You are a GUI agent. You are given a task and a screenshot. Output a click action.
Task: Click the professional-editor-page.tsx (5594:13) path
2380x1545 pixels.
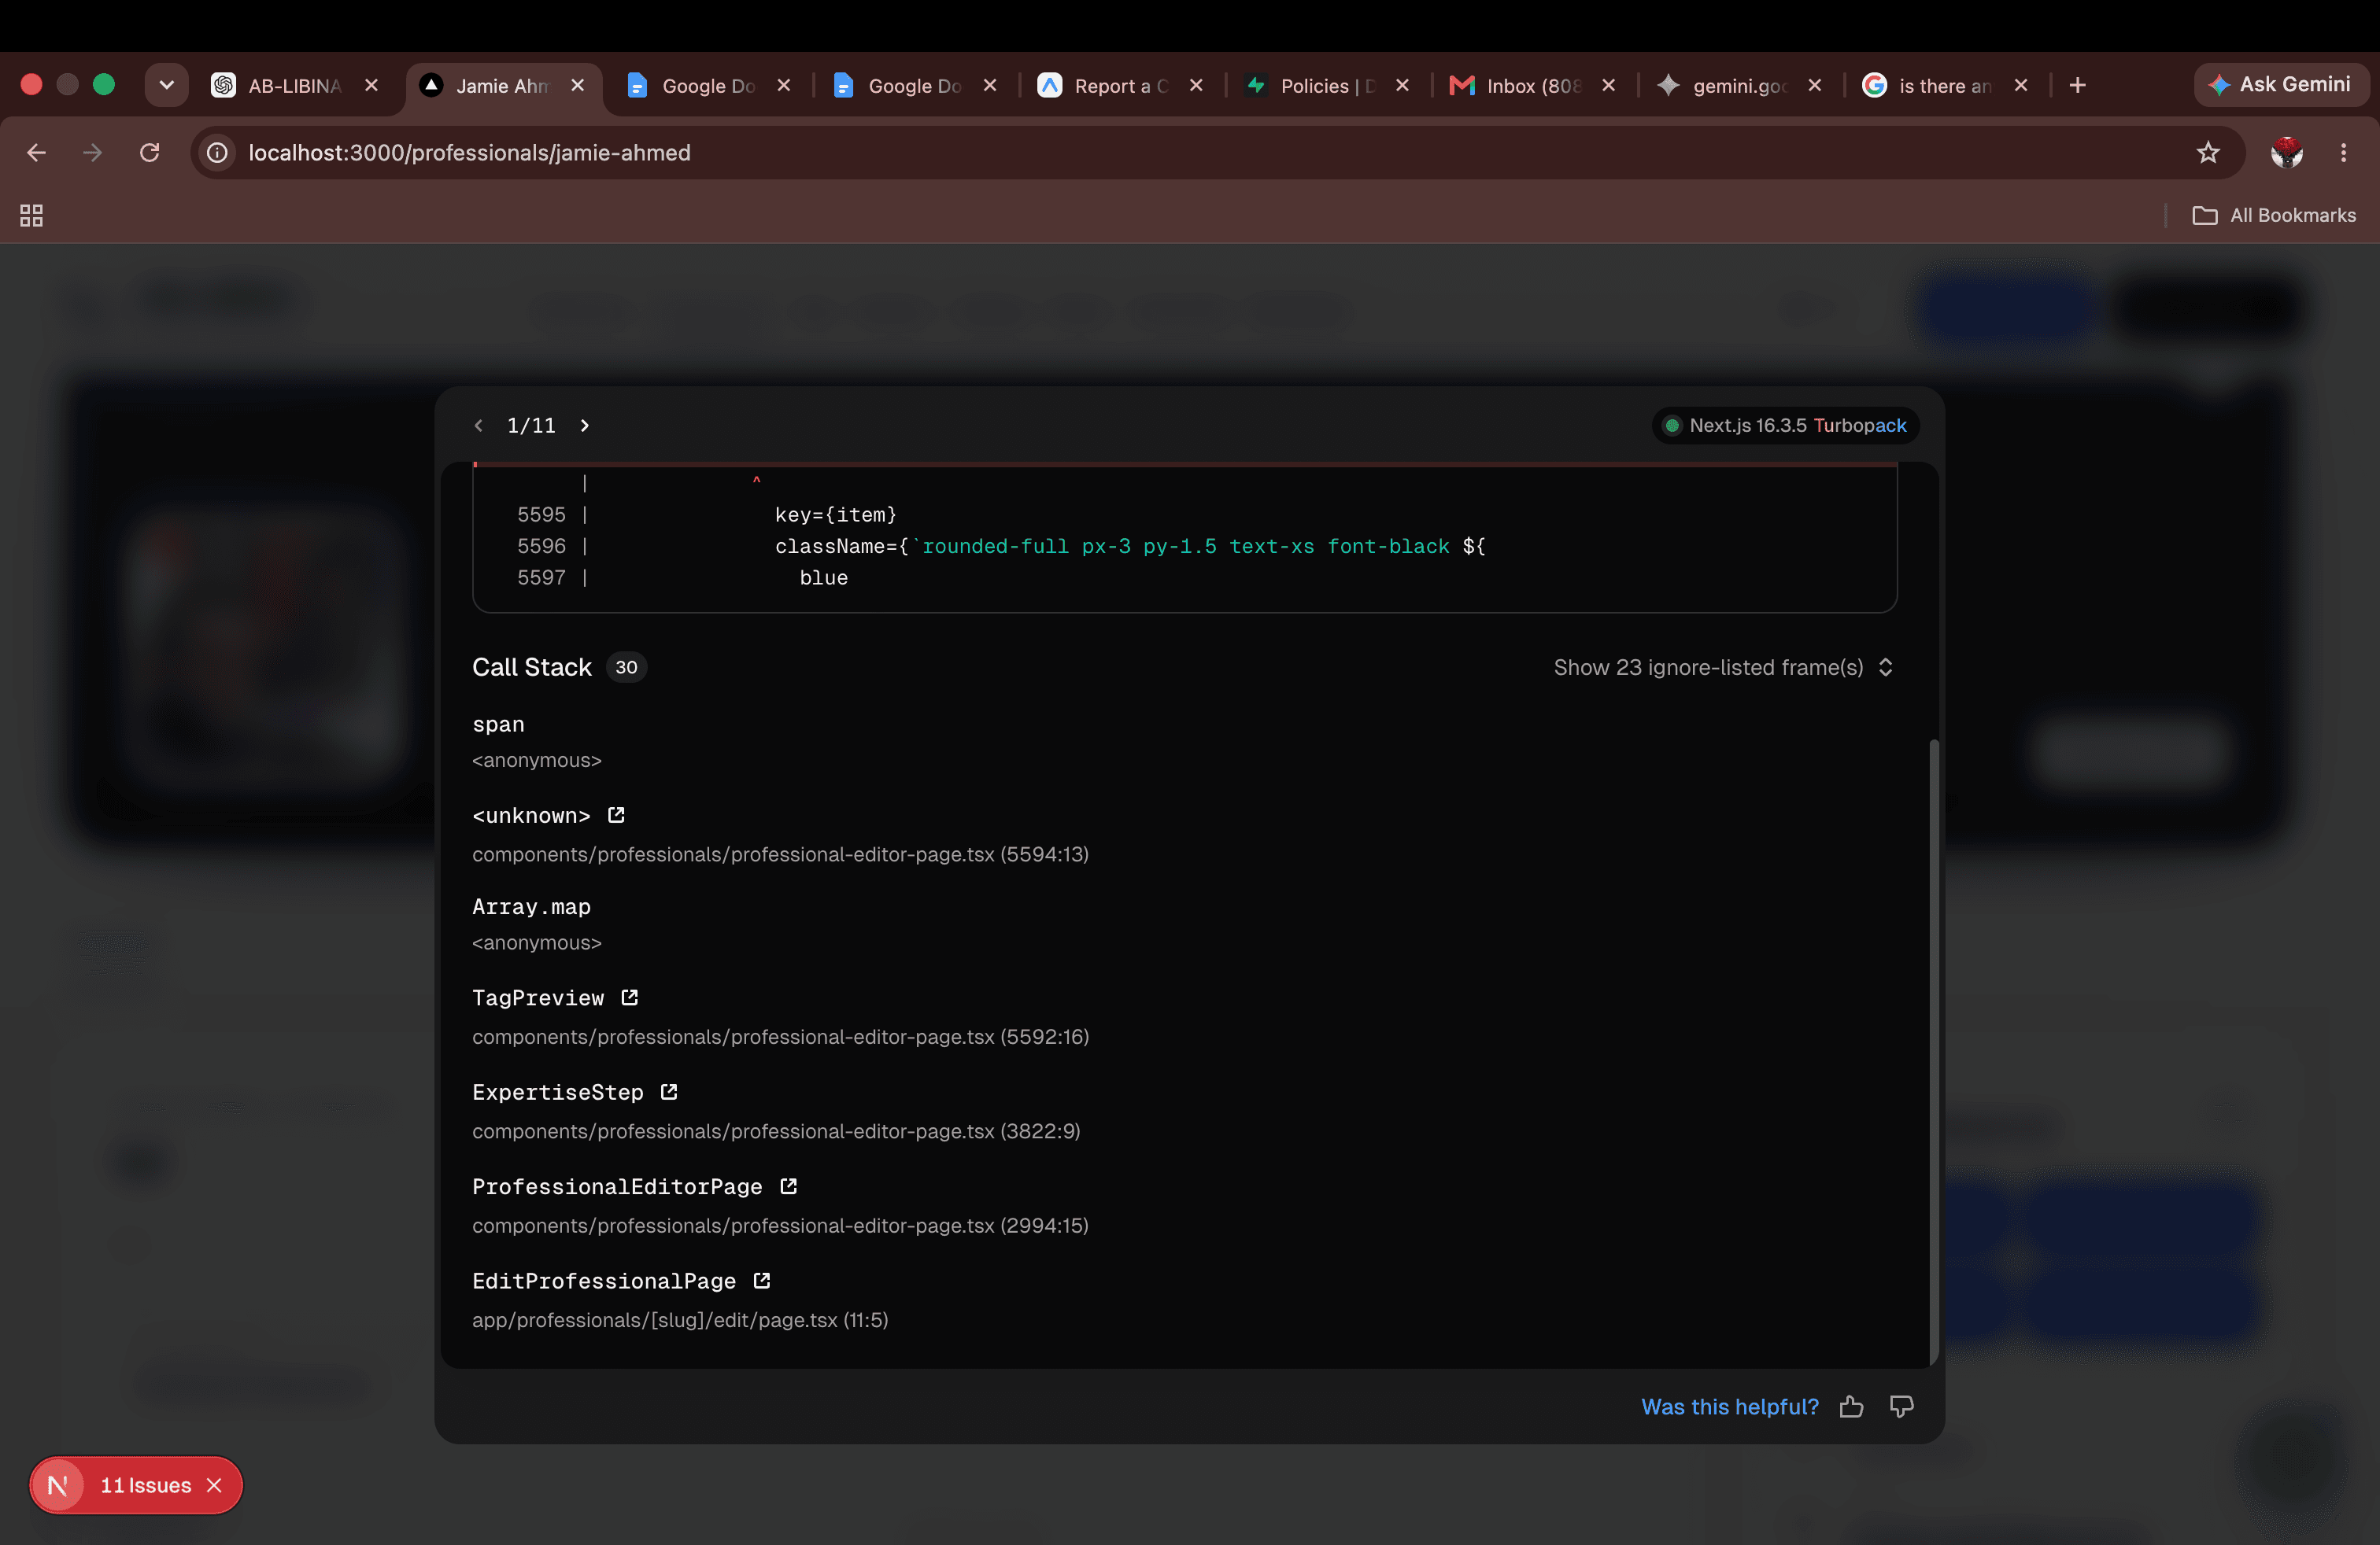pyautogui.click(x=780, y=854)
